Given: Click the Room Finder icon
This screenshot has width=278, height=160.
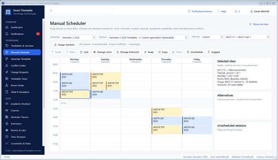Looking at the screenshot, I should point(7,85).
